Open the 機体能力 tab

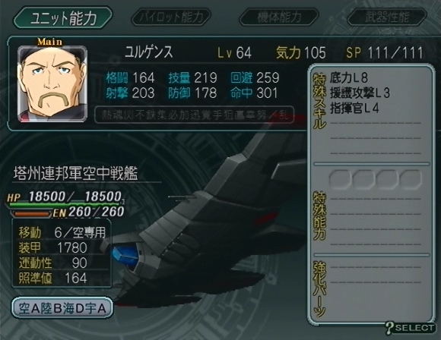tap(279, 17)
